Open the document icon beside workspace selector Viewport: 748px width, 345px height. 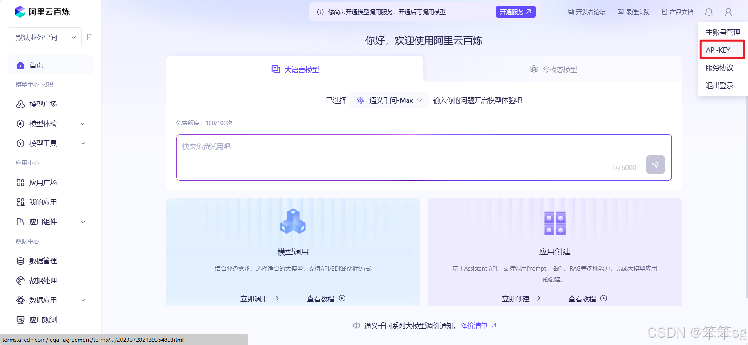point(90,37)
